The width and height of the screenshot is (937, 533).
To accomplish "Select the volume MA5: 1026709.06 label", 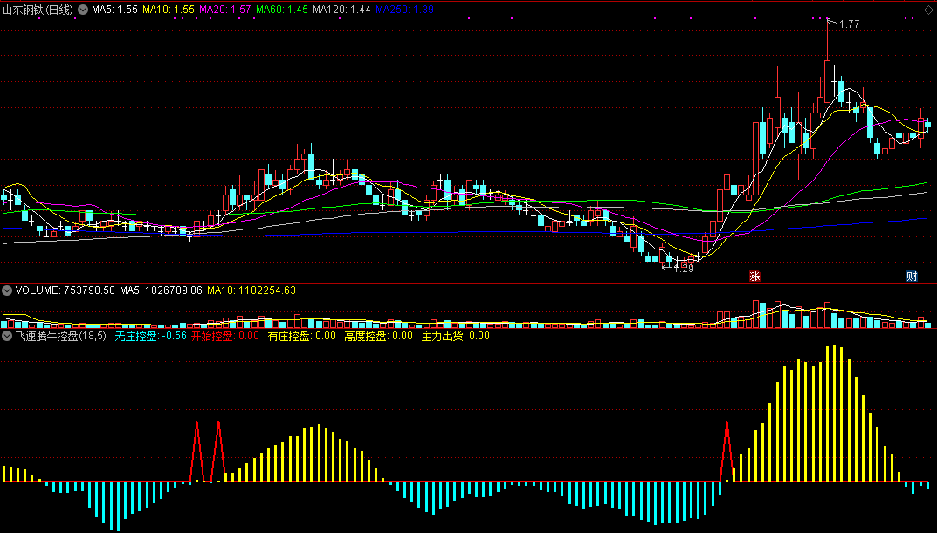I will coord(162,290).
